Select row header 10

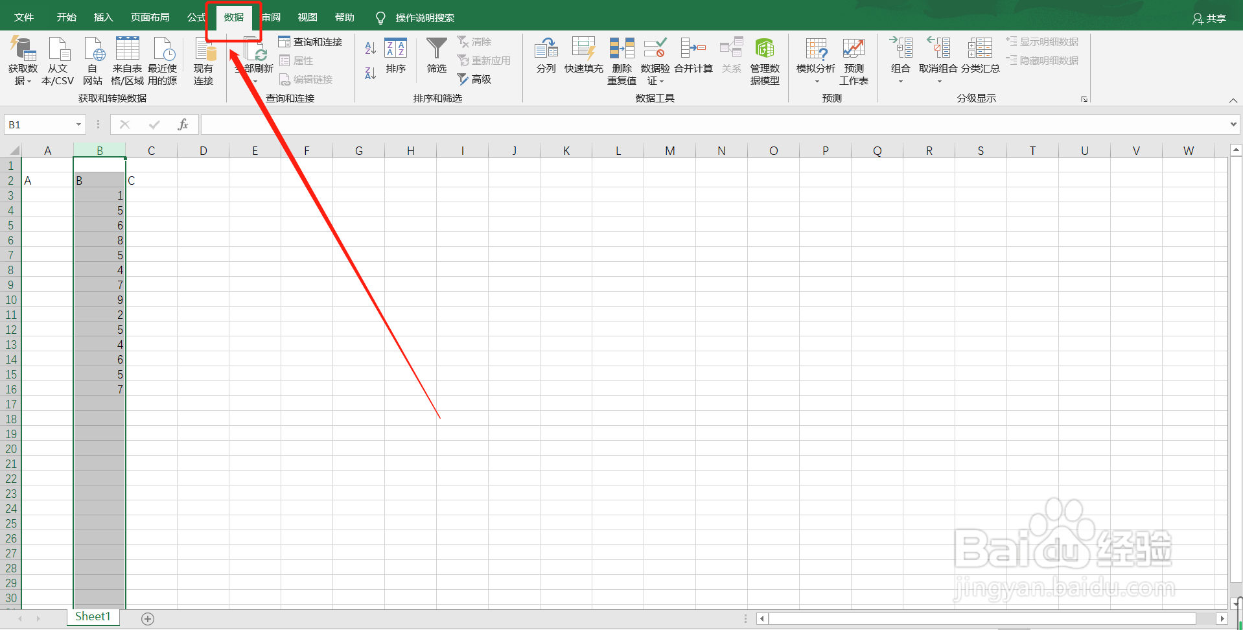point(11,300)
